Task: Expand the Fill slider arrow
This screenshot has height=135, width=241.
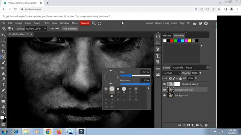Action: (196, 78)
